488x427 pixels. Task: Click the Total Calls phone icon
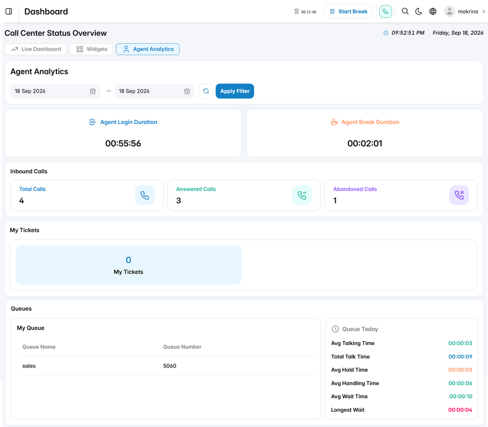(x=145, y=195)
